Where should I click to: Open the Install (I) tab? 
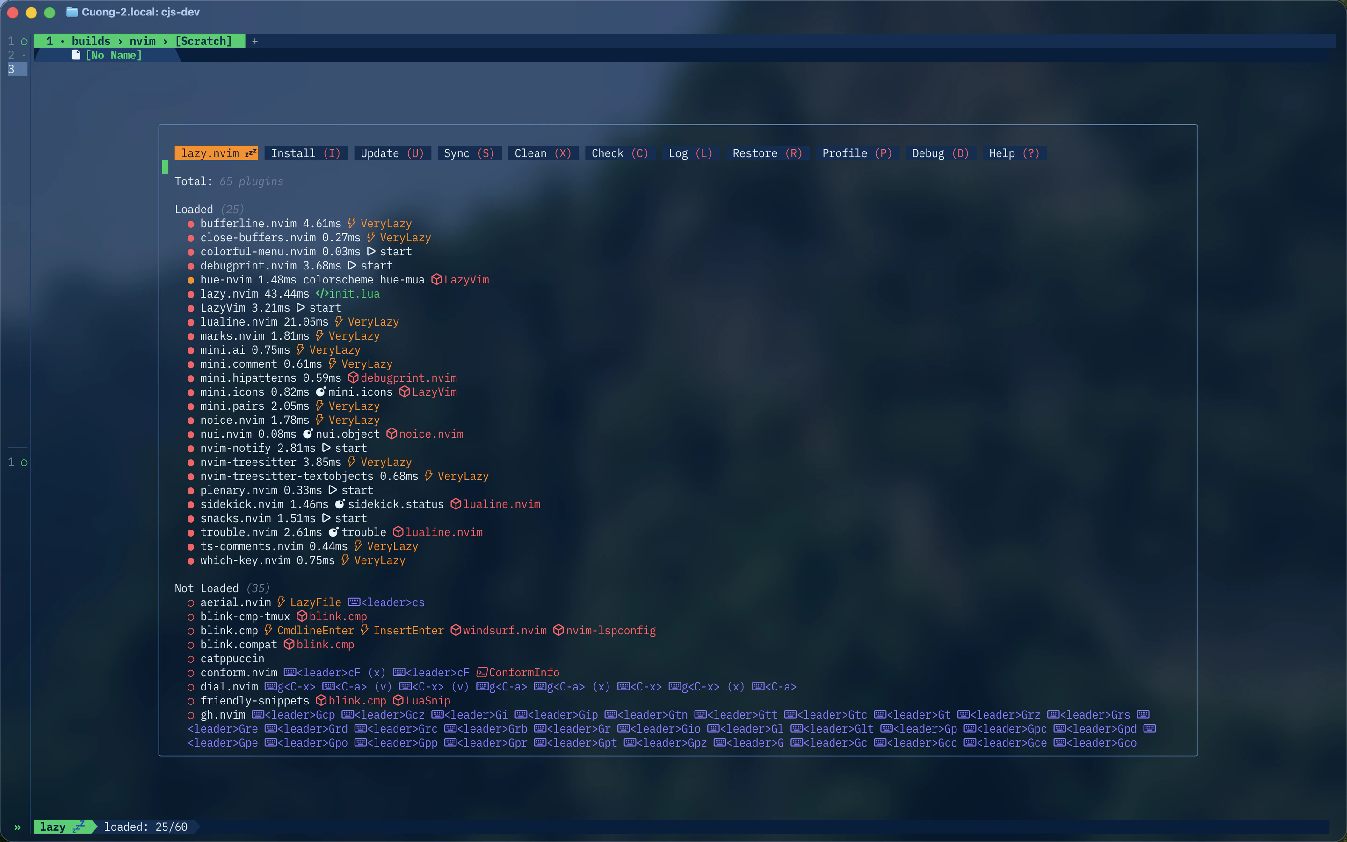point(306,153)
